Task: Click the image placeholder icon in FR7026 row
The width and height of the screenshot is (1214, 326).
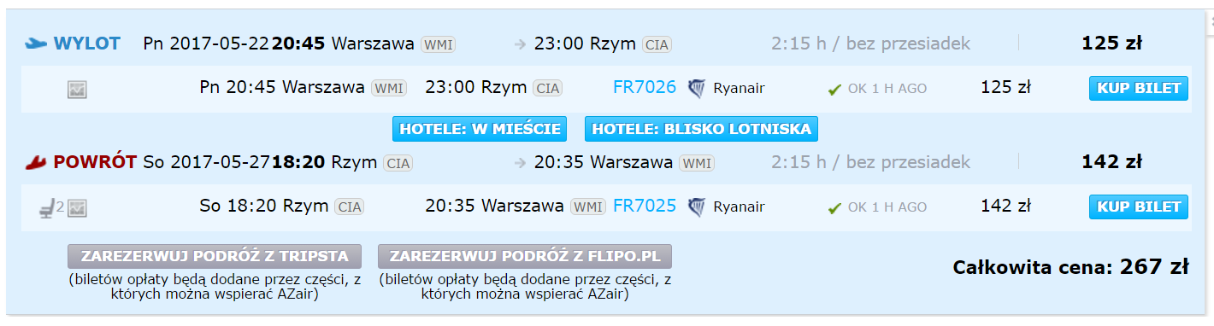Action: [77, 89]
